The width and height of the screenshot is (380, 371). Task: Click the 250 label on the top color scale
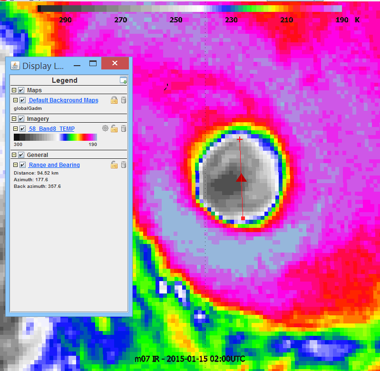[x=176, y=20]
